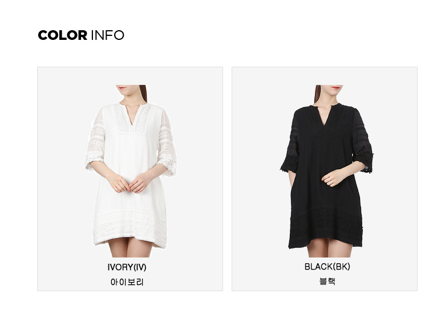Viewport: 445px width, 331px height.
Task: Select the BLACK(BK) color label
Action: tap(327, 267)
